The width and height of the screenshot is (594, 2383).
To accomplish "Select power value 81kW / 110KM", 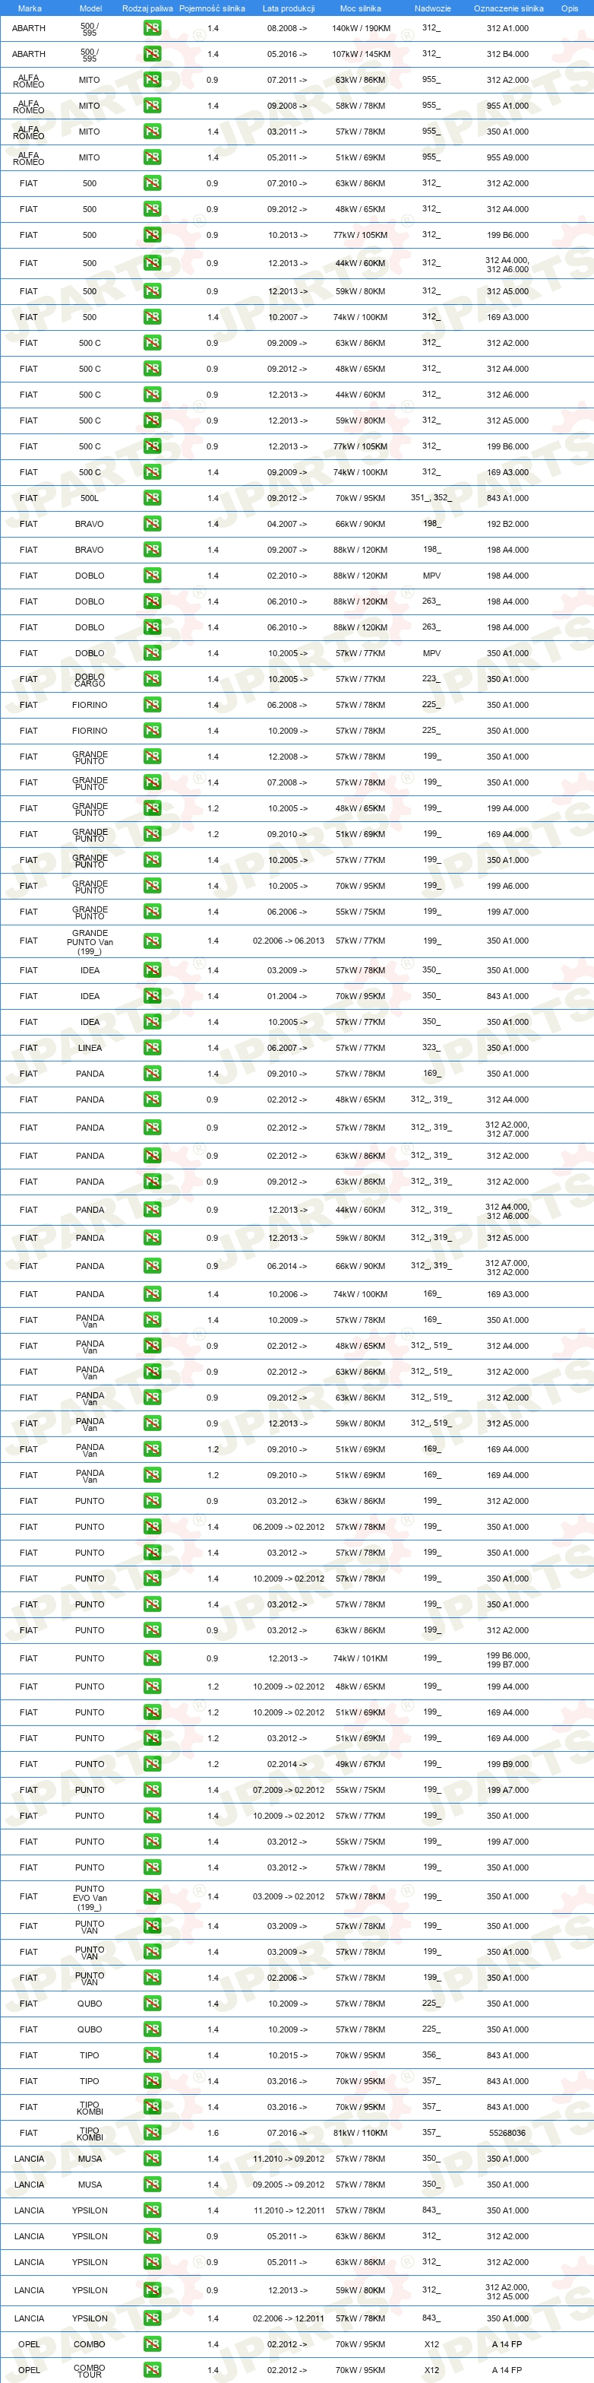I will point(360,2134).
